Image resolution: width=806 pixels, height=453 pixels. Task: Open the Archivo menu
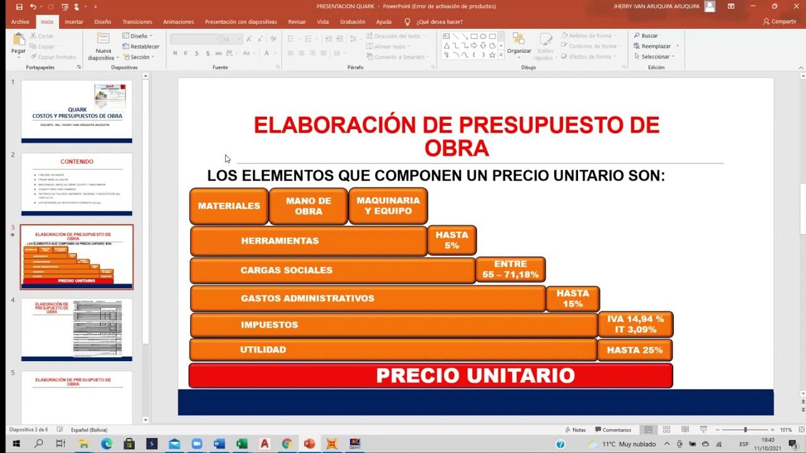[20, 21]
